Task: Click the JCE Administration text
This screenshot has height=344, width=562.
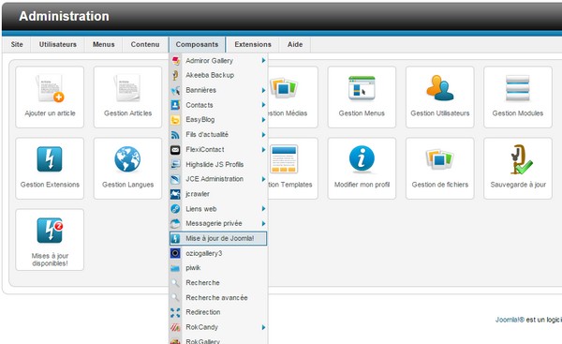Action: (x=214, y=179)
